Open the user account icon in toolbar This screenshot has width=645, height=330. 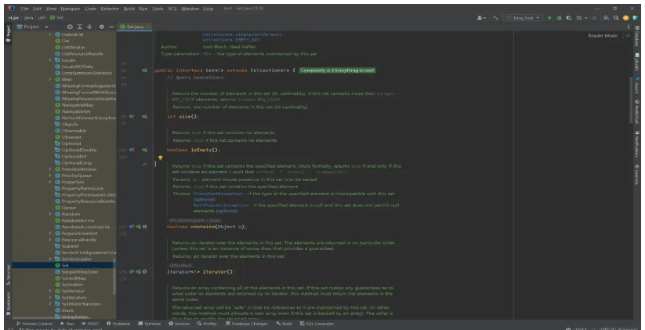pyautogui.click(x=480, y=18)
